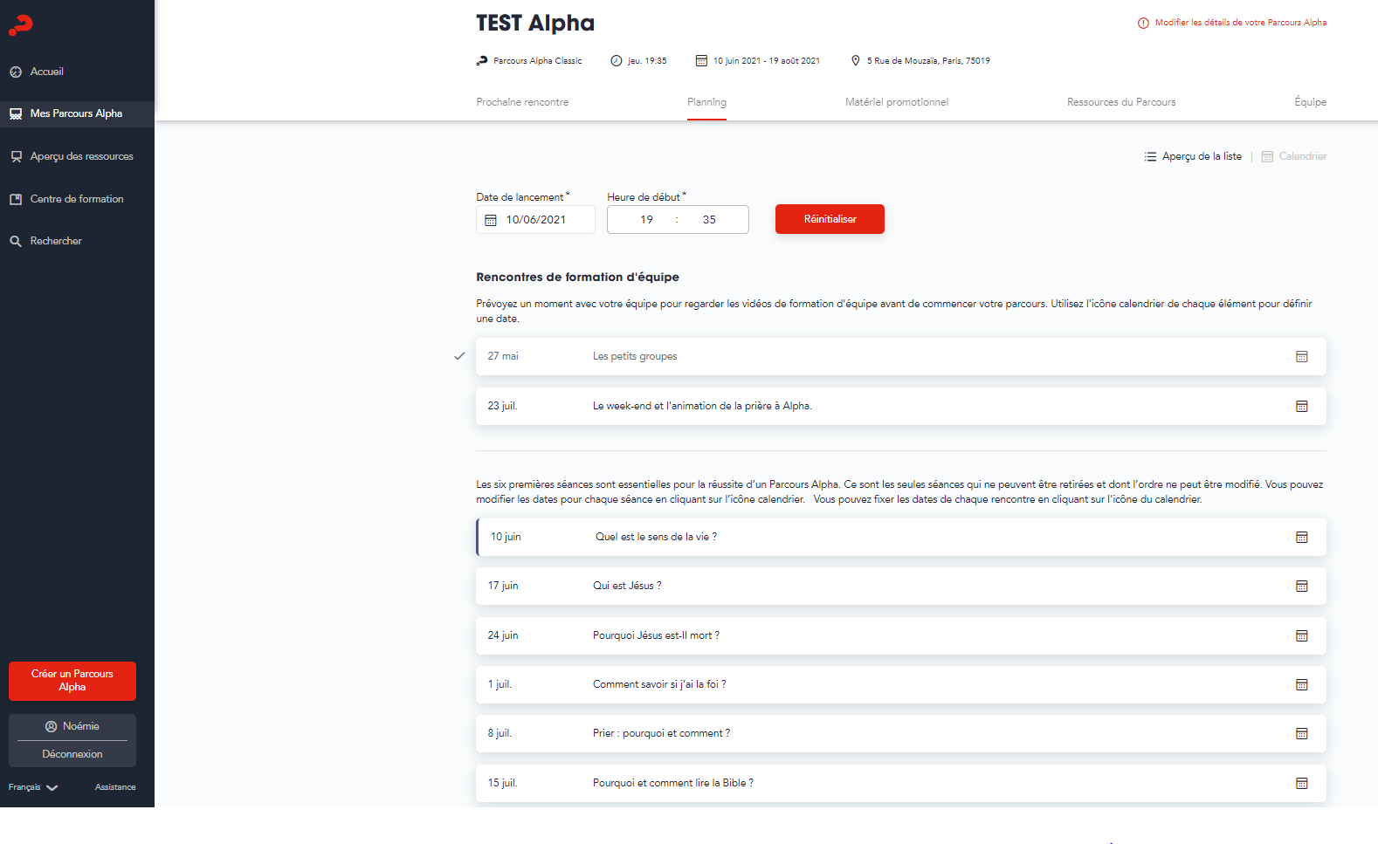Click Créer un Parcours Alpha button
The width and height of the screenshot is (1378, 844).
(x=72, y=681)
